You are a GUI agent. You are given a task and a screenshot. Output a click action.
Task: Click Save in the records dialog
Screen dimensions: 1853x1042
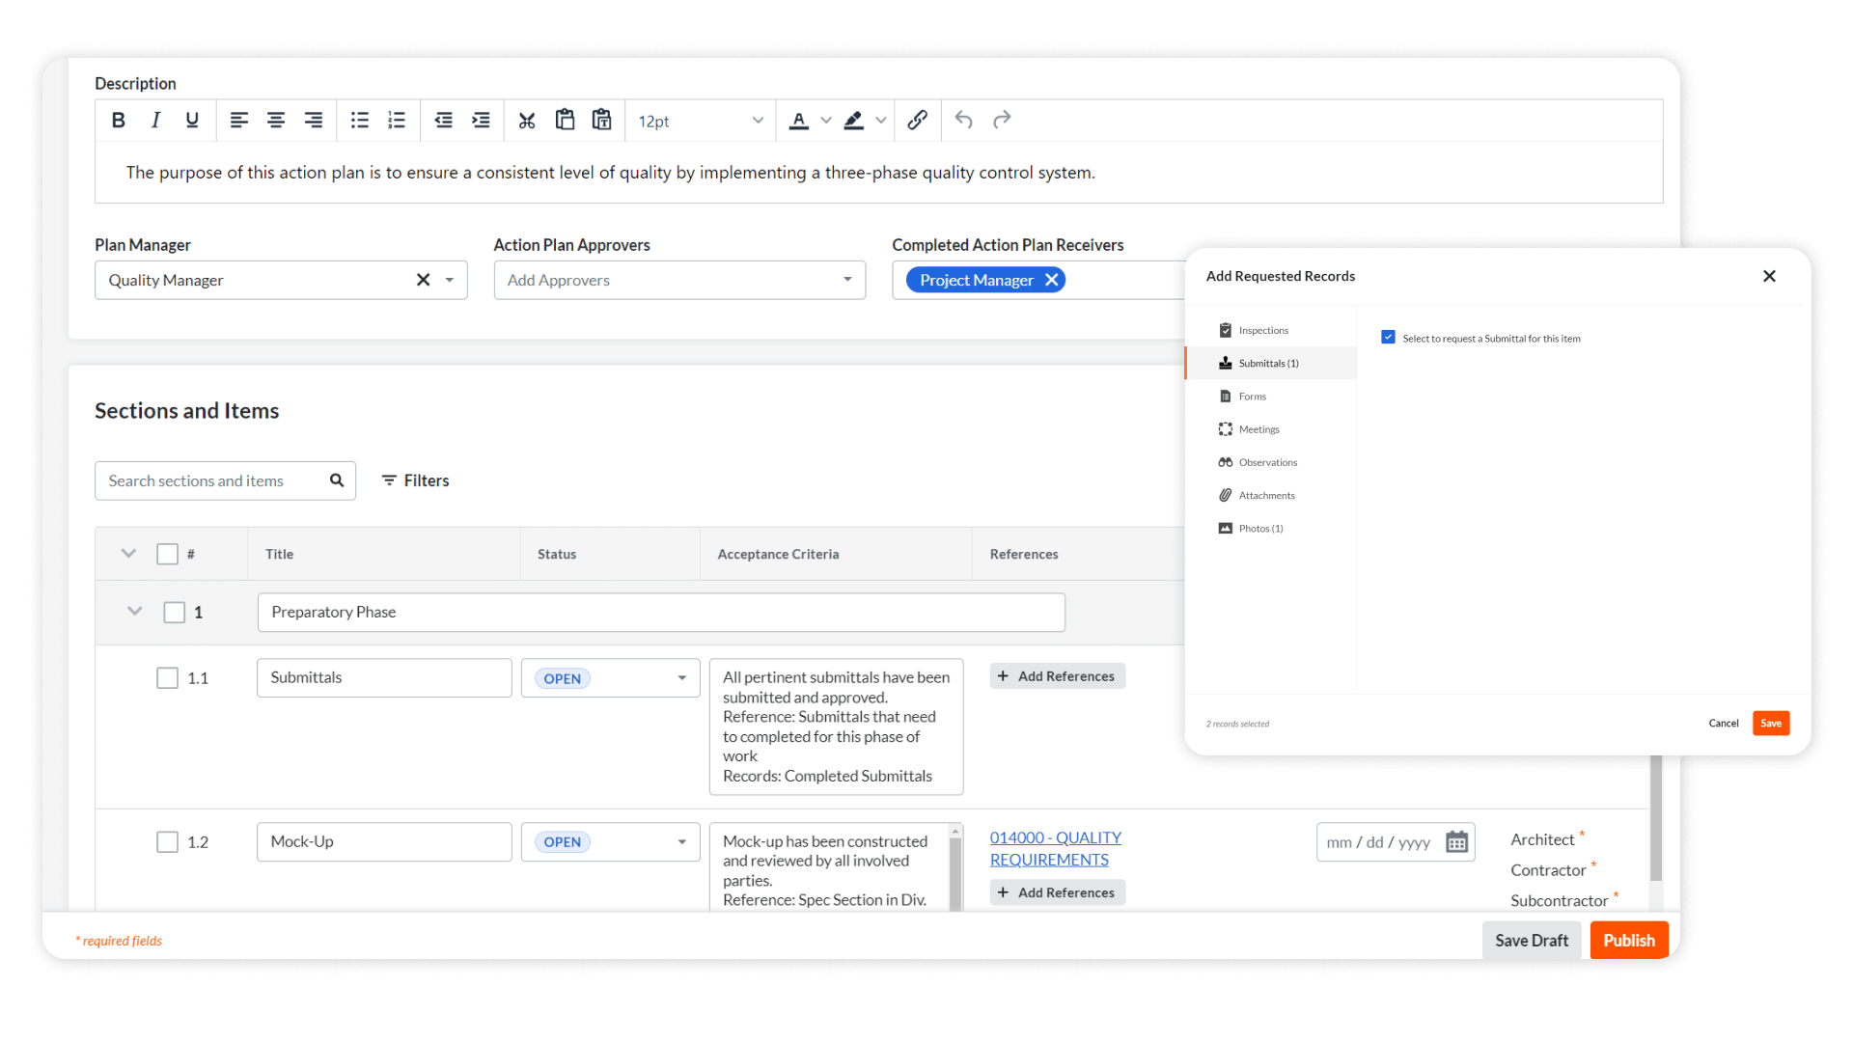point(1771,724)
